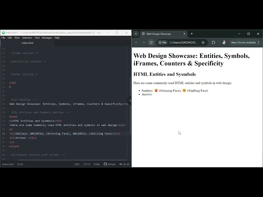Open the Find menu in Atom

37,38
